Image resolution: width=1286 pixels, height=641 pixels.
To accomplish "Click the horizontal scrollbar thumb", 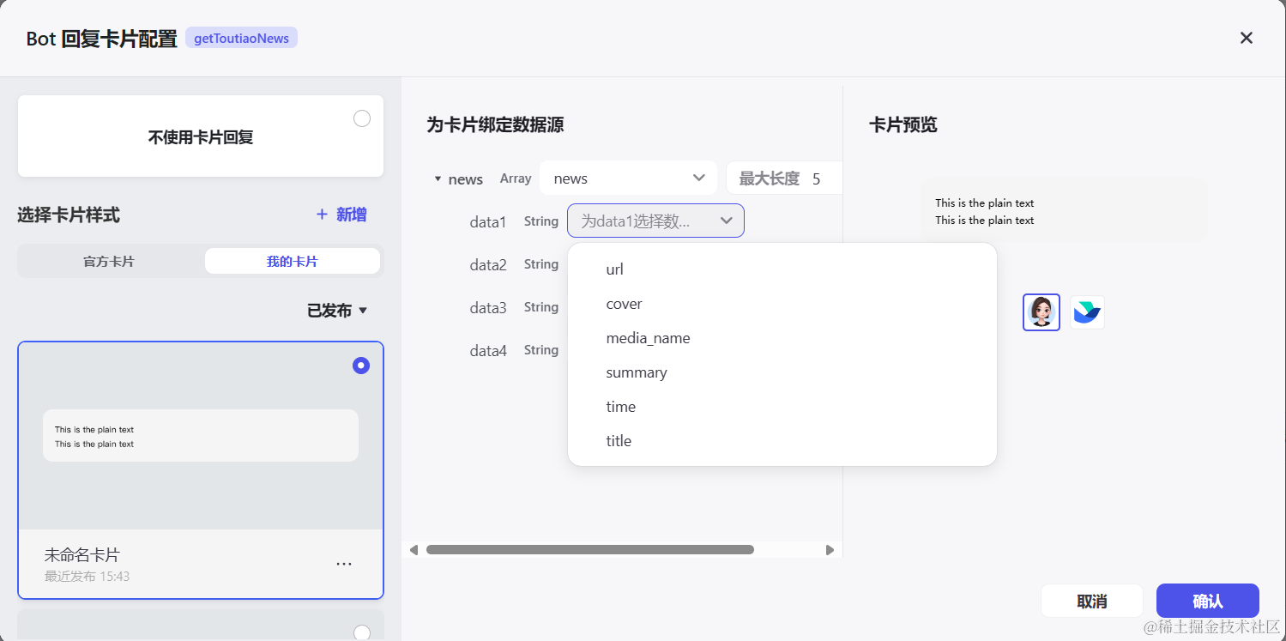I will coord(590,549).
